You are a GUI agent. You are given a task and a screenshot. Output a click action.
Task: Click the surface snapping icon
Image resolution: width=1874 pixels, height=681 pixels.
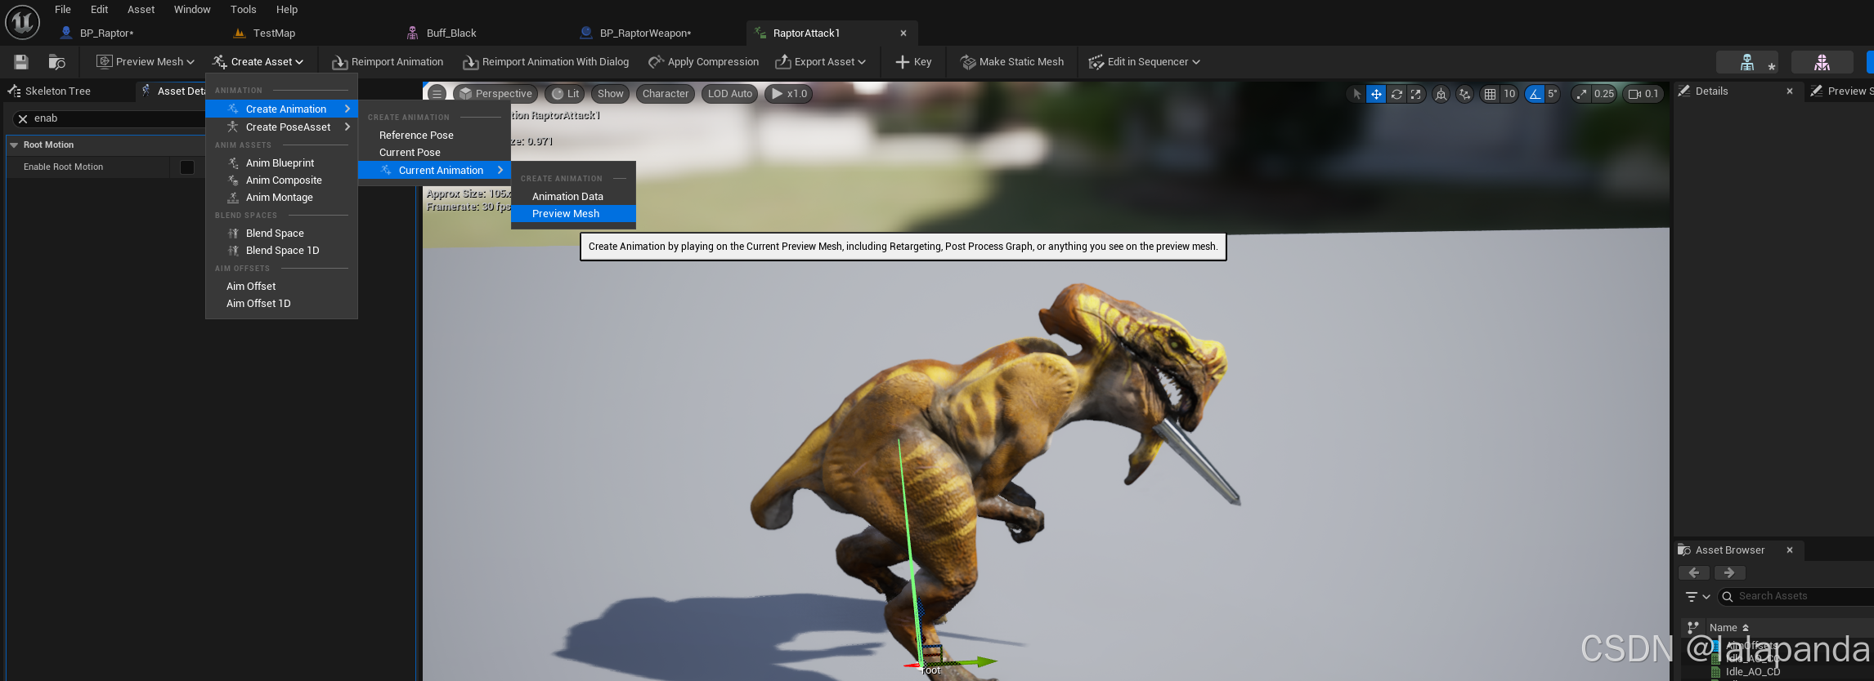(1464, 94)
